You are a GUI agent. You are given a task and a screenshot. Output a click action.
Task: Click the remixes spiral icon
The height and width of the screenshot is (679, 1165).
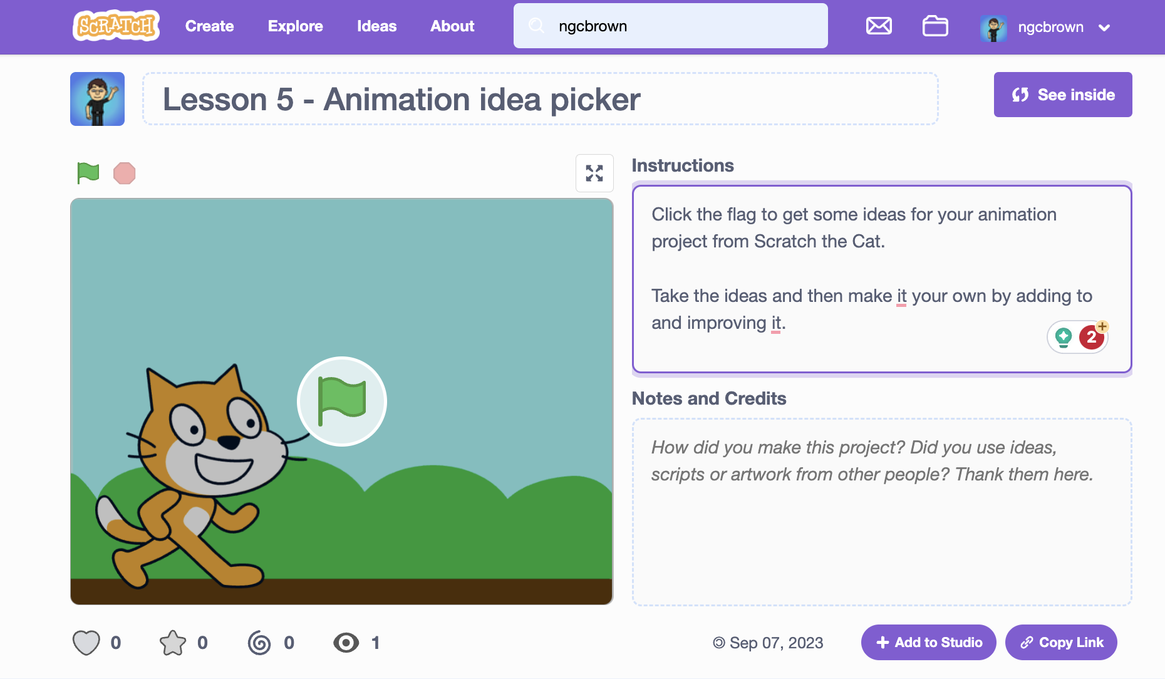click(x=259, y=643)
